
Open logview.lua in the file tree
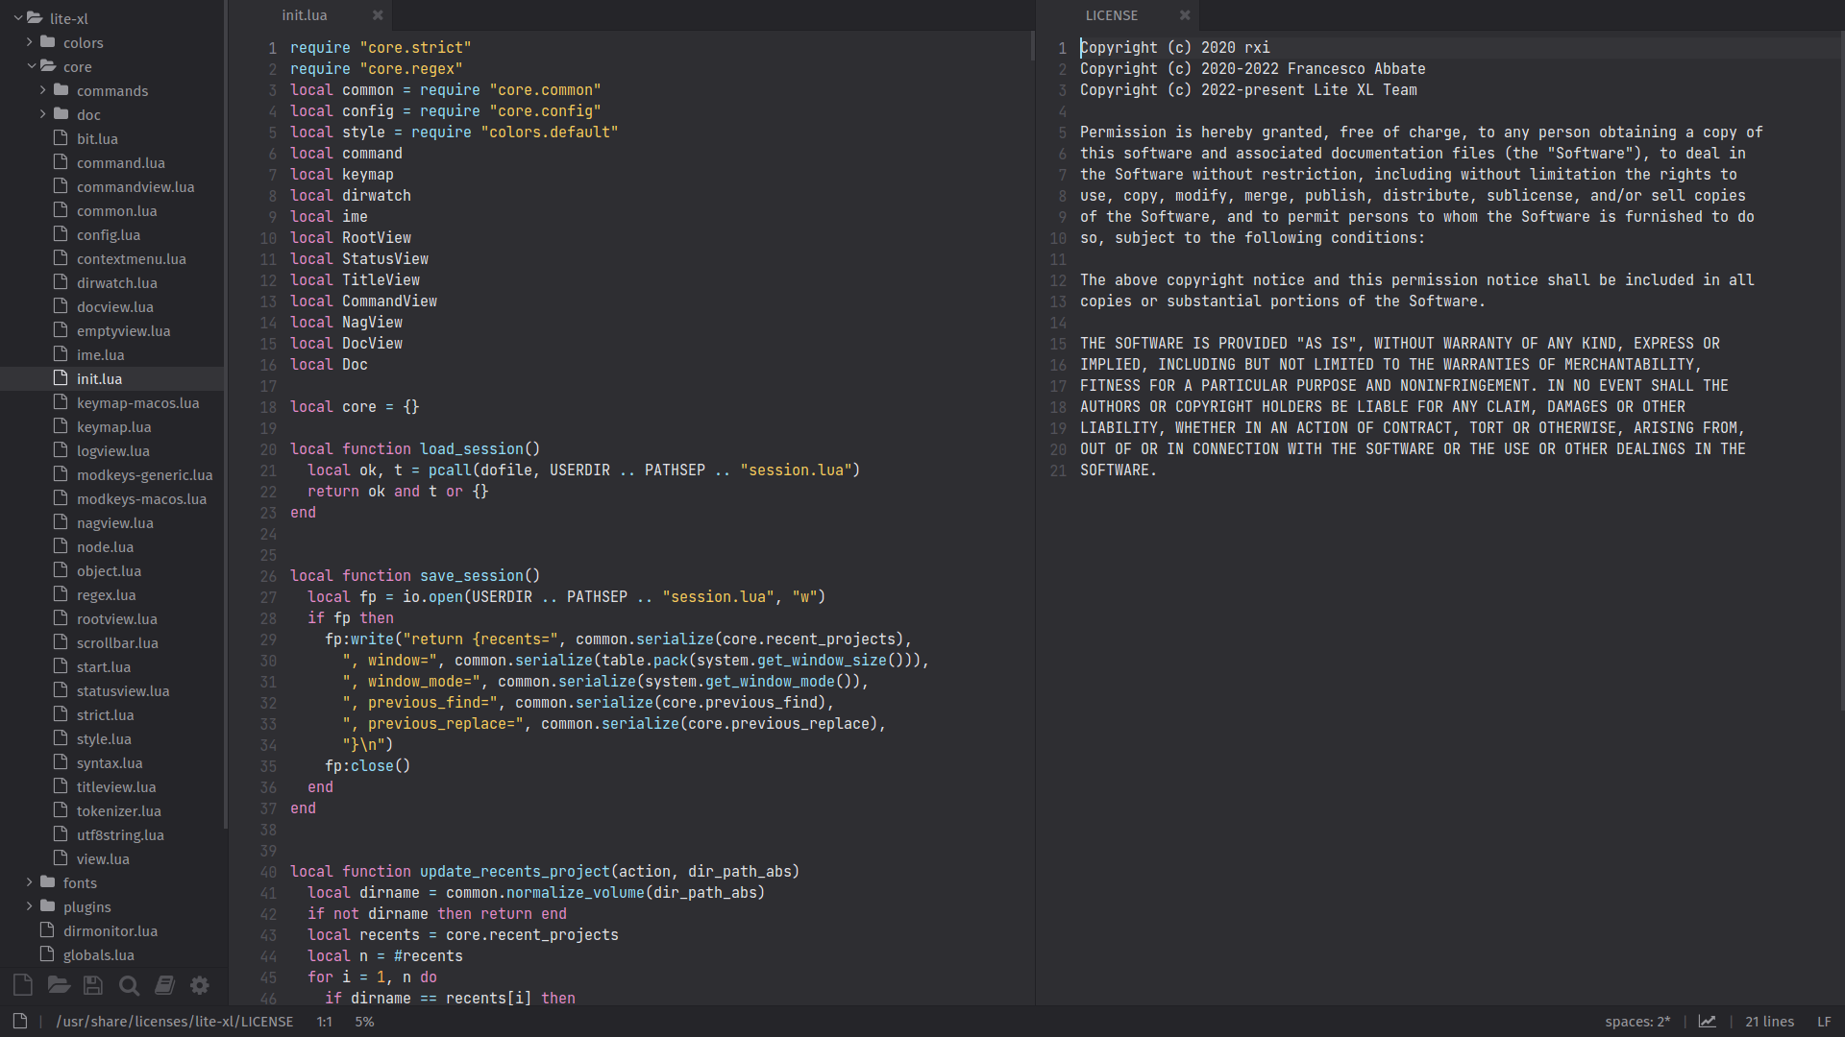(112, 450)
